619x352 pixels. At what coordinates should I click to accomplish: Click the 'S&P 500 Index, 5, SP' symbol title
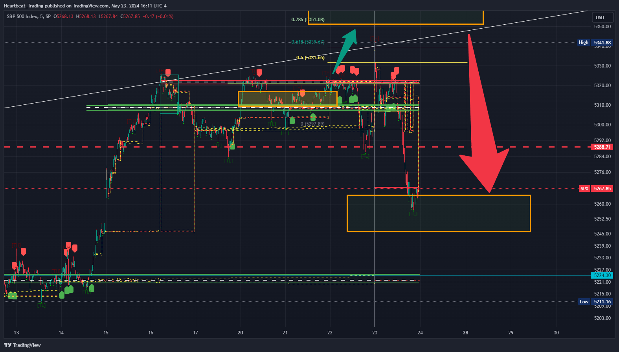click(x=29, y=16)
